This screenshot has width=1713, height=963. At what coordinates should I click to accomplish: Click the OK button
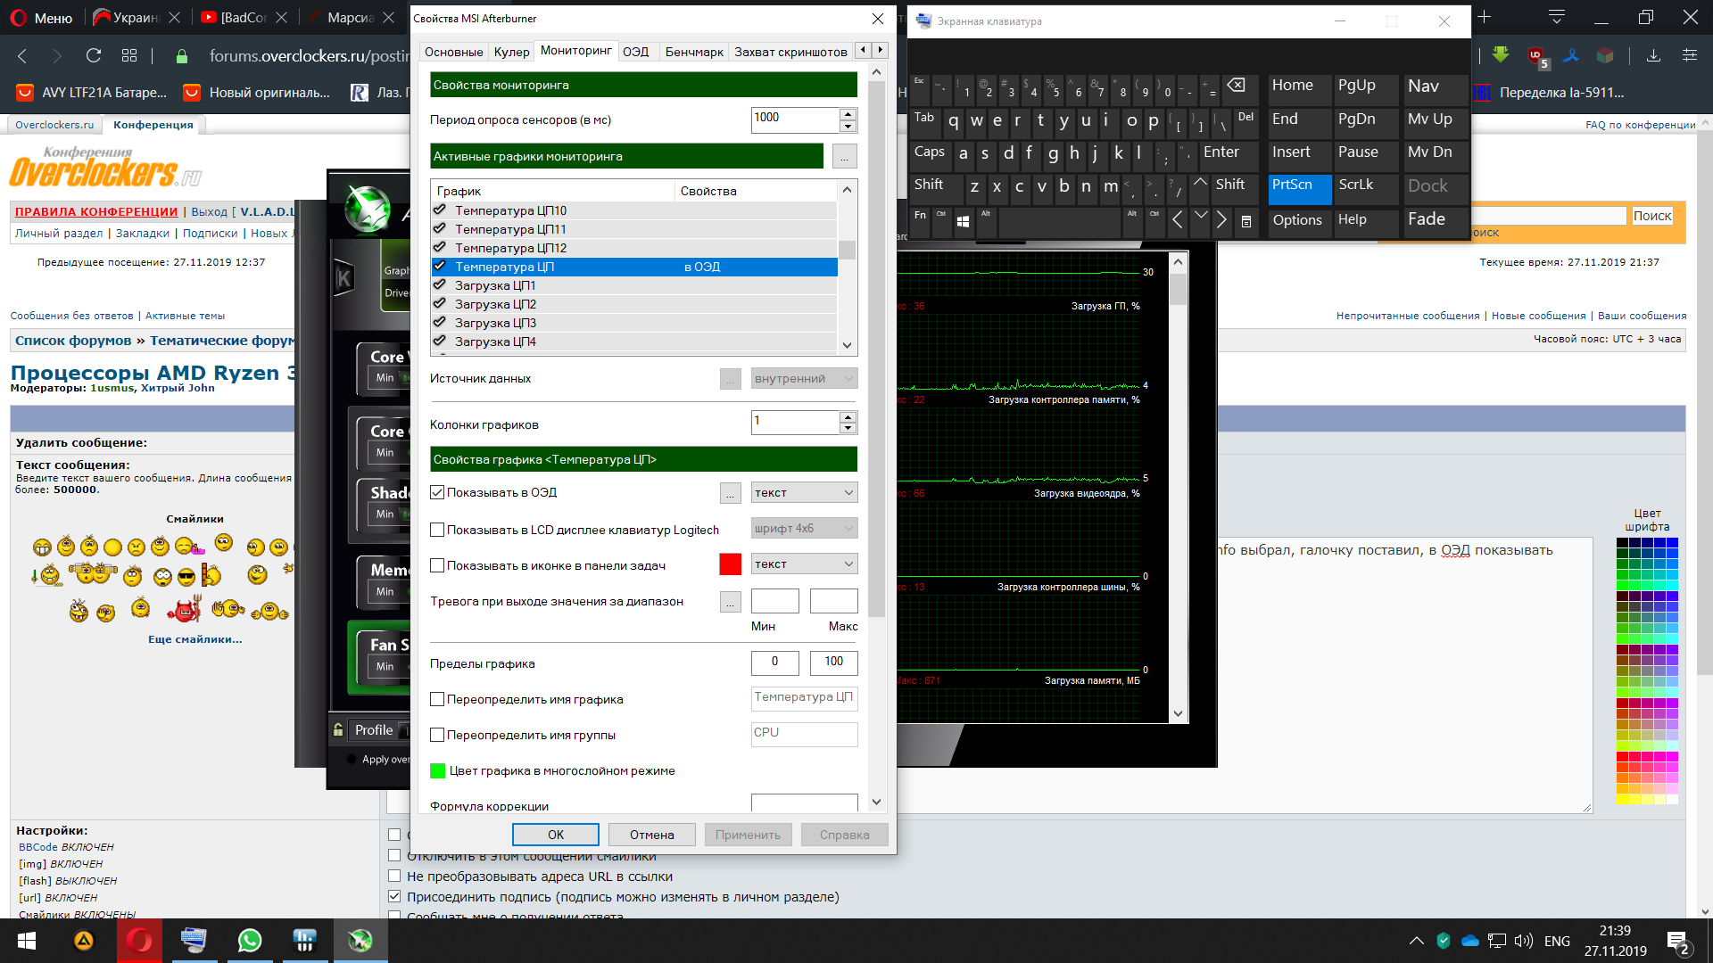click(x=555, y=835)
